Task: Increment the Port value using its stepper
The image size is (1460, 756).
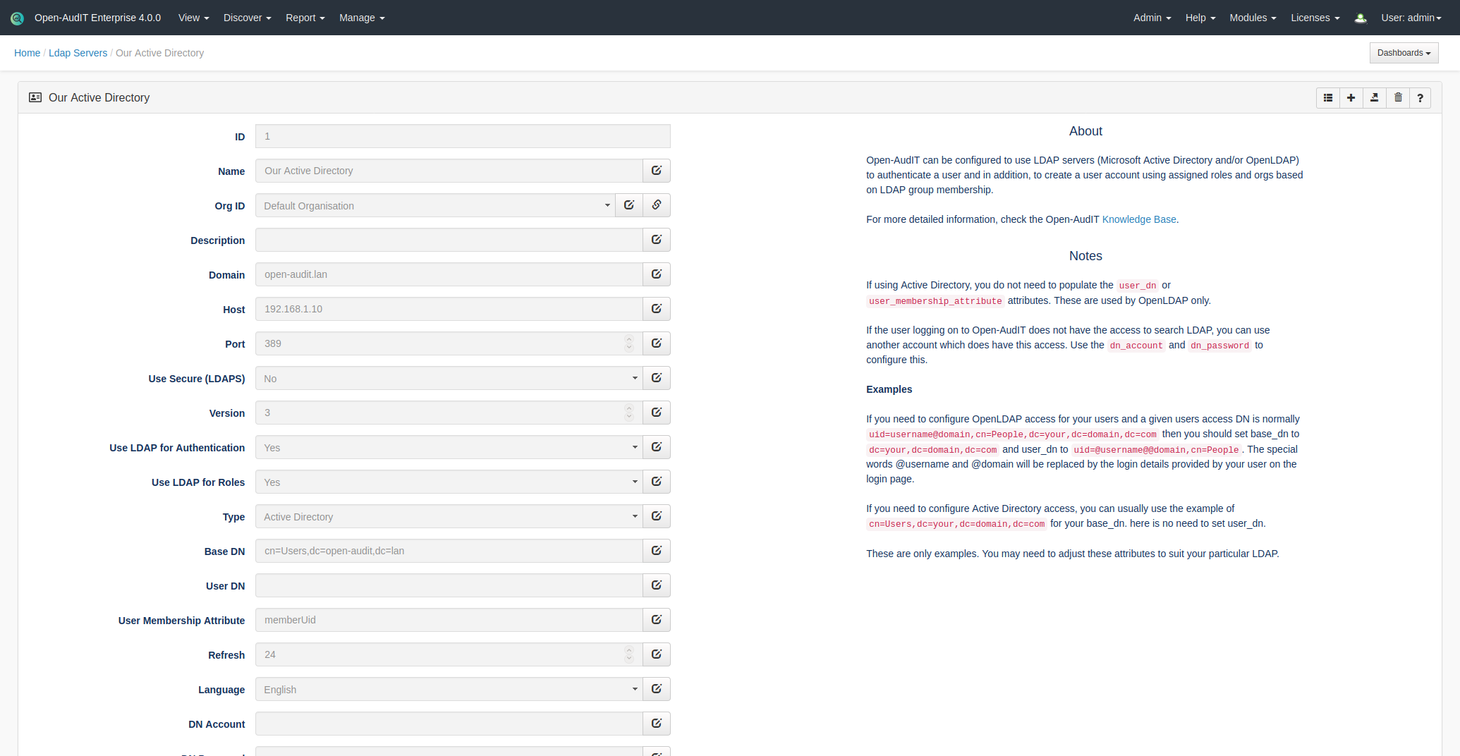Action: (x=628, y=340)
